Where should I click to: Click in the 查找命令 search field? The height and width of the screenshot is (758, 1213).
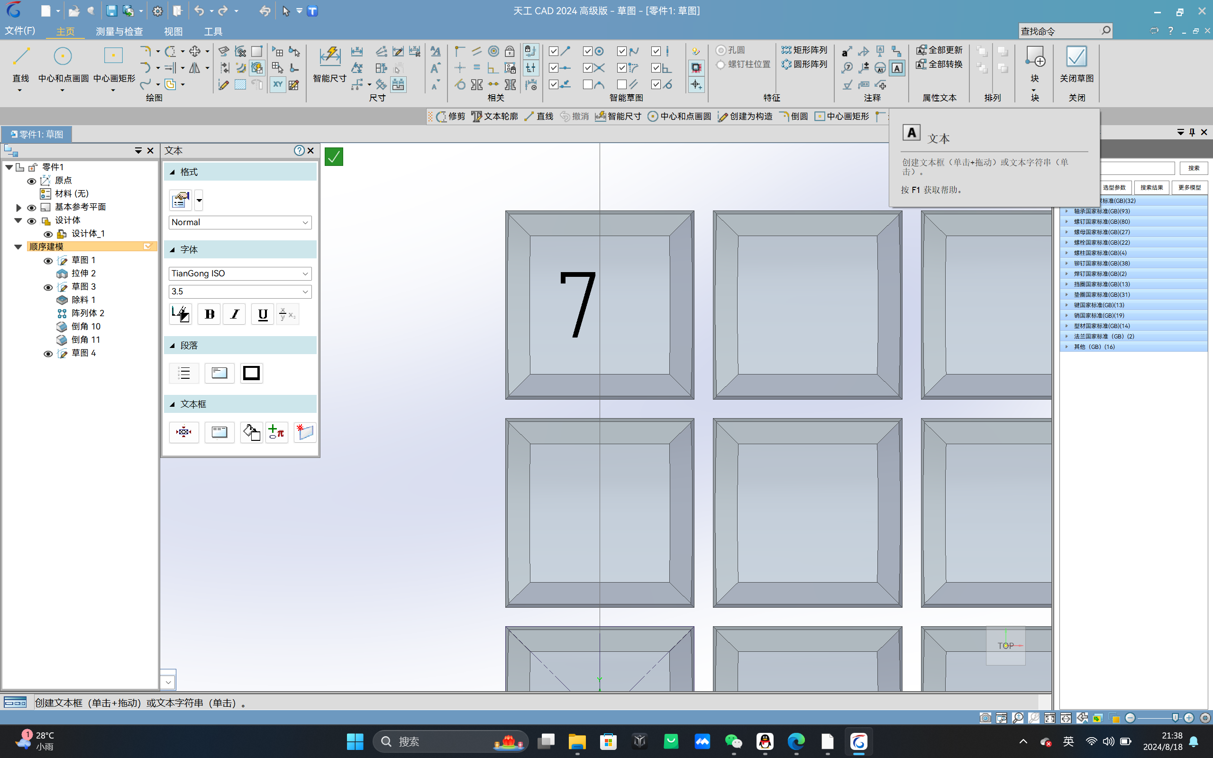[1059, 31]
